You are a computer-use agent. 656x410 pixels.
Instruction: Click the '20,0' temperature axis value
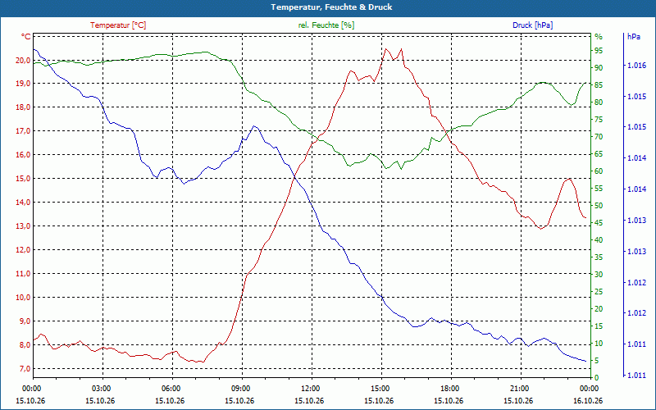coord(23,60)
